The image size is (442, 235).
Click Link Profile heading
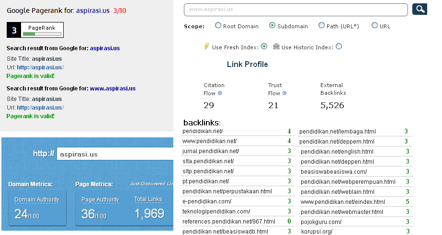click(x=248, y=64)
